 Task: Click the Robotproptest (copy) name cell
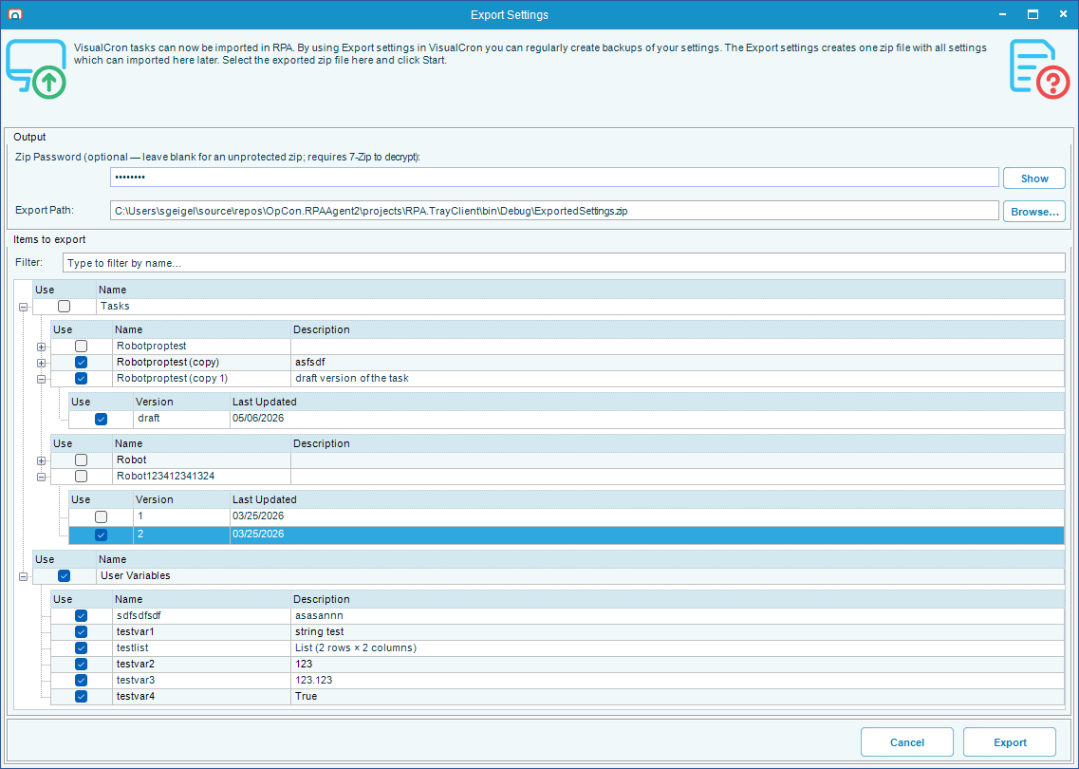[x=201, y=362]
